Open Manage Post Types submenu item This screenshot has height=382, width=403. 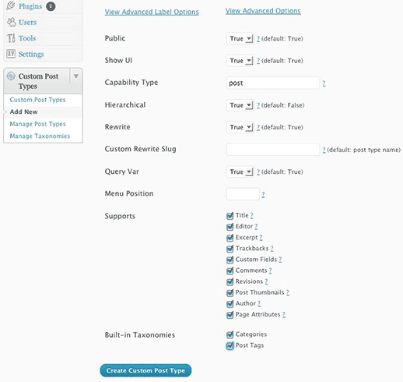point(37,124)
